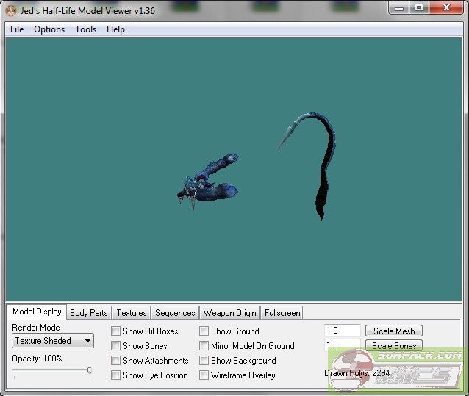The width and height of the screenshot is (469, 396).
Task: Open the Help menu
Action: (115, 29)
